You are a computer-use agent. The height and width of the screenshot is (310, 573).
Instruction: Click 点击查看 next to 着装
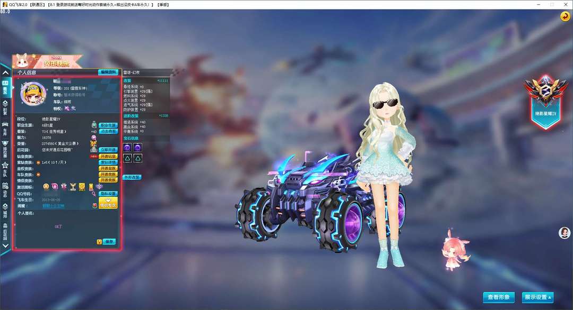click(x=108, y=131)
